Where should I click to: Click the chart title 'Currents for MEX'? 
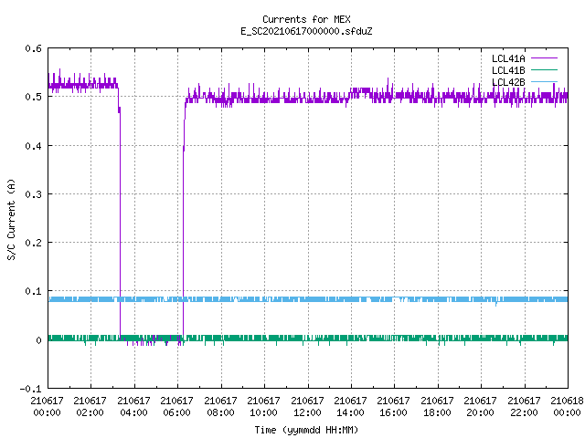(306, 19)
